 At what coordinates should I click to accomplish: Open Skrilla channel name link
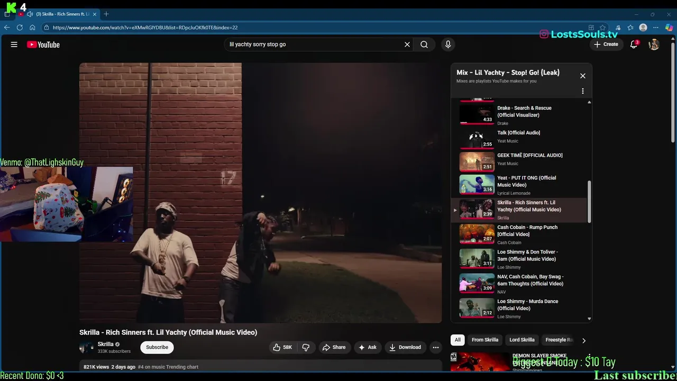(x=105, y=344)
